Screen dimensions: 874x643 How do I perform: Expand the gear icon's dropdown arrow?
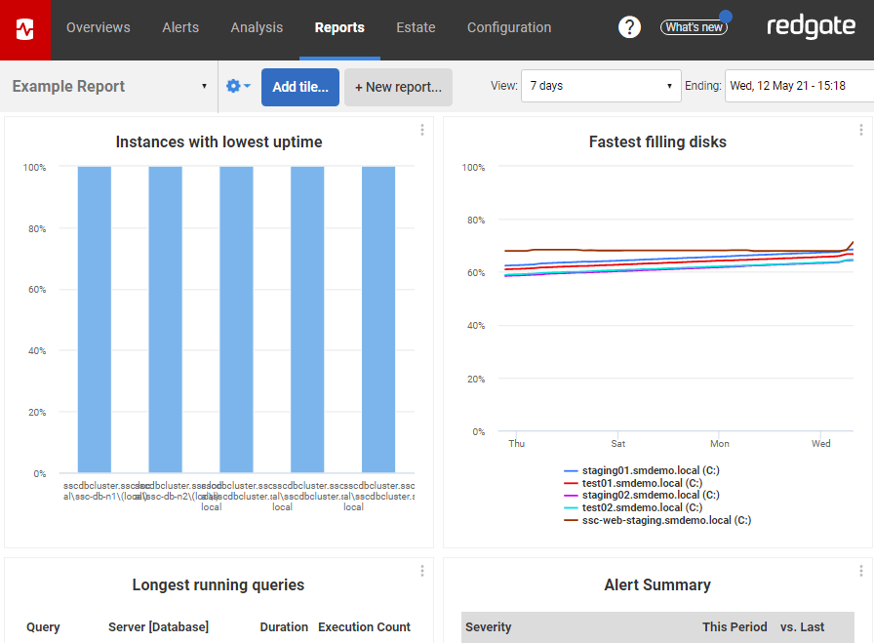click(x=246, y=86)
